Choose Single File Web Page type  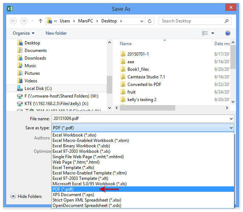click(x=143, y=157)
